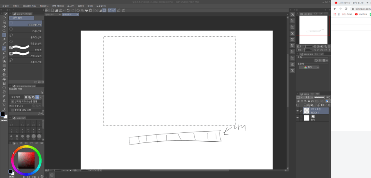
Task: Open 레이어(L) menu
Action: point(44,6)
